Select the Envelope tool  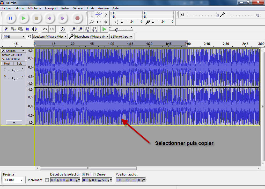[99, 15]
